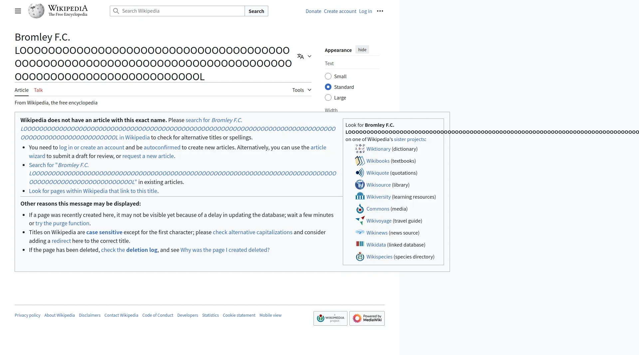
Task: Open the Developers footer link
Action: click(188, 315)
